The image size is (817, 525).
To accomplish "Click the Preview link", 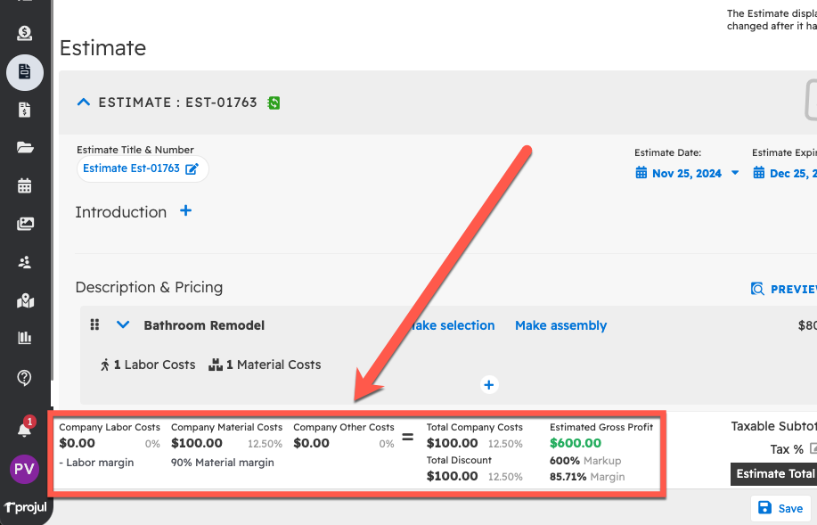I will pyautogui.click(x=782, y=289).
